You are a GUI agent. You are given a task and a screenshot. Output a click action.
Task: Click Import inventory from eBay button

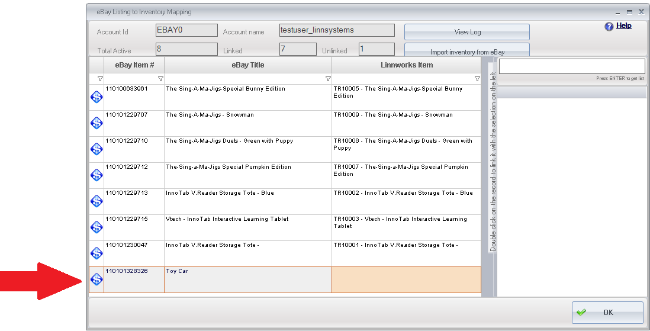(x=467, y=51)
